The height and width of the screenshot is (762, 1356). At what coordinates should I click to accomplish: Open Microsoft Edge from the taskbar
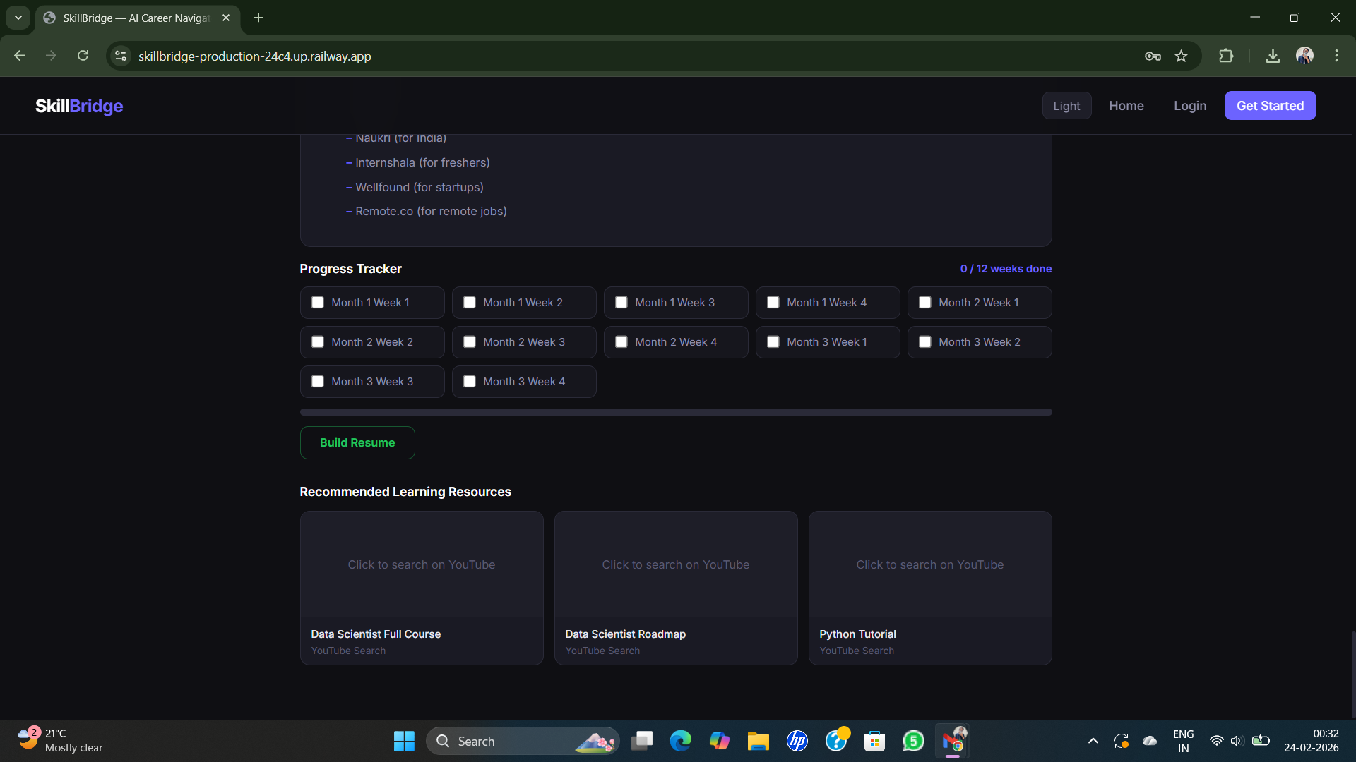pyautogui.click(x=681, y=741)
